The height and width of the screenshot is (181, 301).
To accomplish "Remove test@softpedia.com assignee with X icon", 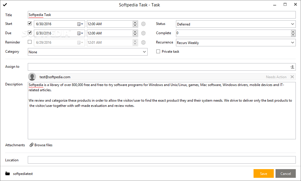I will 292,77.
